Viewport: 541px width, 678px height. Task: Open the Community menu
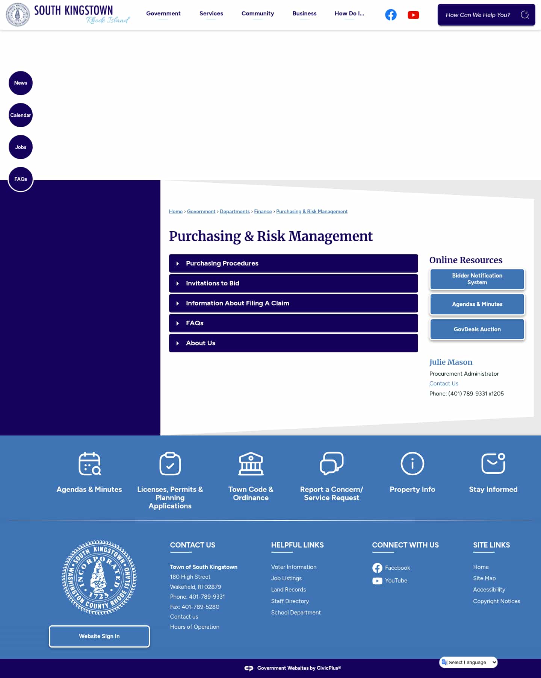click(x=258, y=14)
